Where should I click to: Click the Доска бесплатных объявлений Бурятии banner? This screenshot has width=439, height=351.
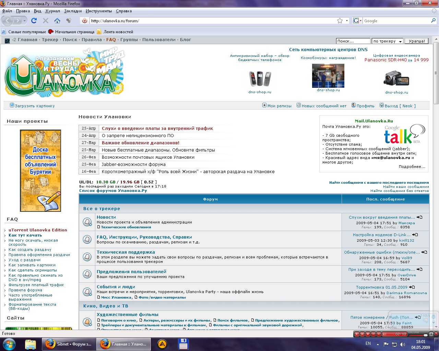click(x=40, y=170)
